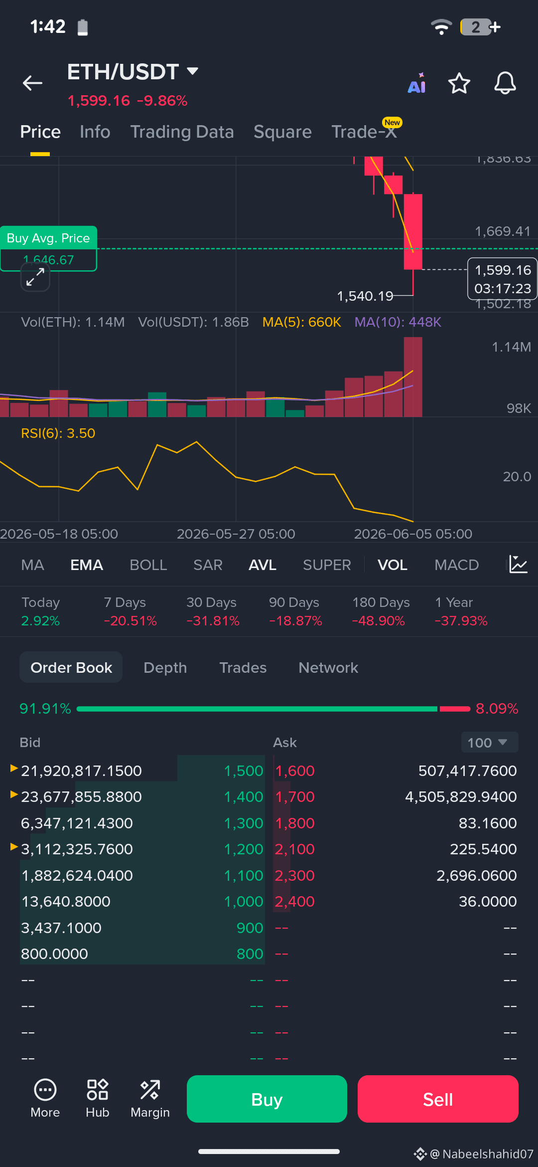Open the Trading Data tab

pyautogui.click(x=182, y=132)
